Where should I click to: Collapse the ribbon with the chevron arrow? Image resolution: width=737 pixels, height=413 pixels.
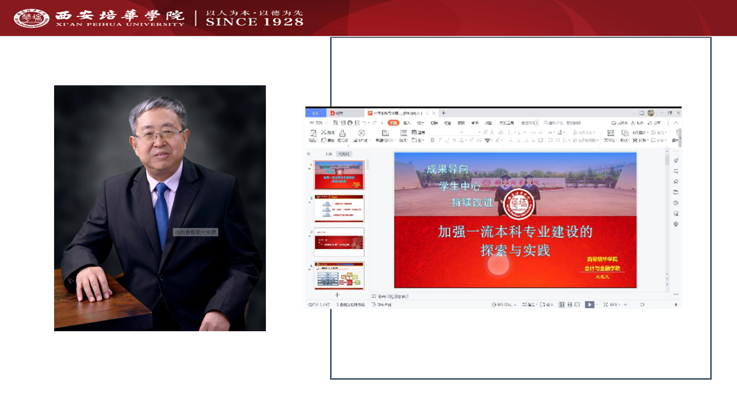click(676, 123)
